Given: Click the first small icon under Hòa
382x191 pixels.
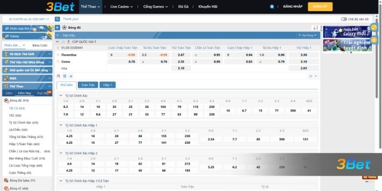Looking at the screenshot, I should [x=58, y=76].
